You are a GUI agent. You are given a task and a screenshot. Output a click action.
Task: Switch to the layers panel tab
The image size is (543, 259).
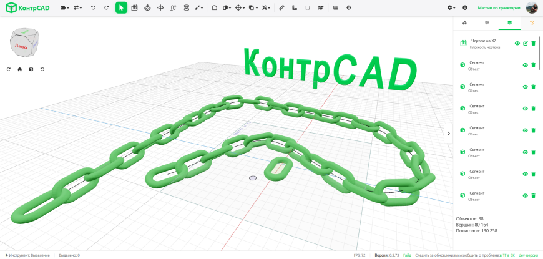509,23
